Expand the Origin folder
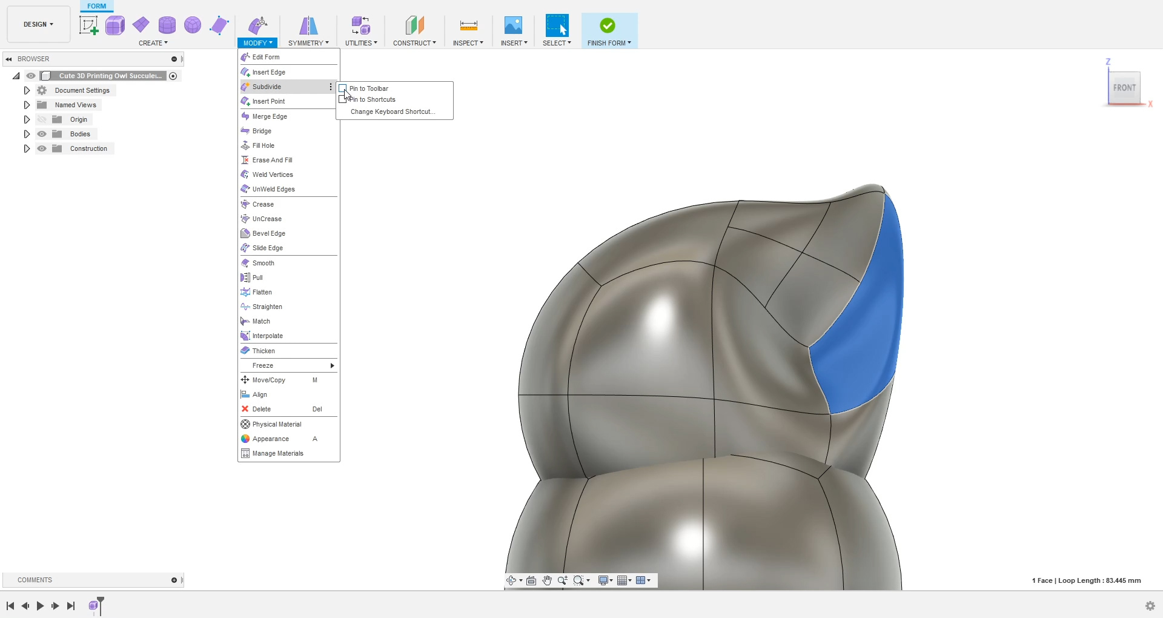 tap(27, 119)
